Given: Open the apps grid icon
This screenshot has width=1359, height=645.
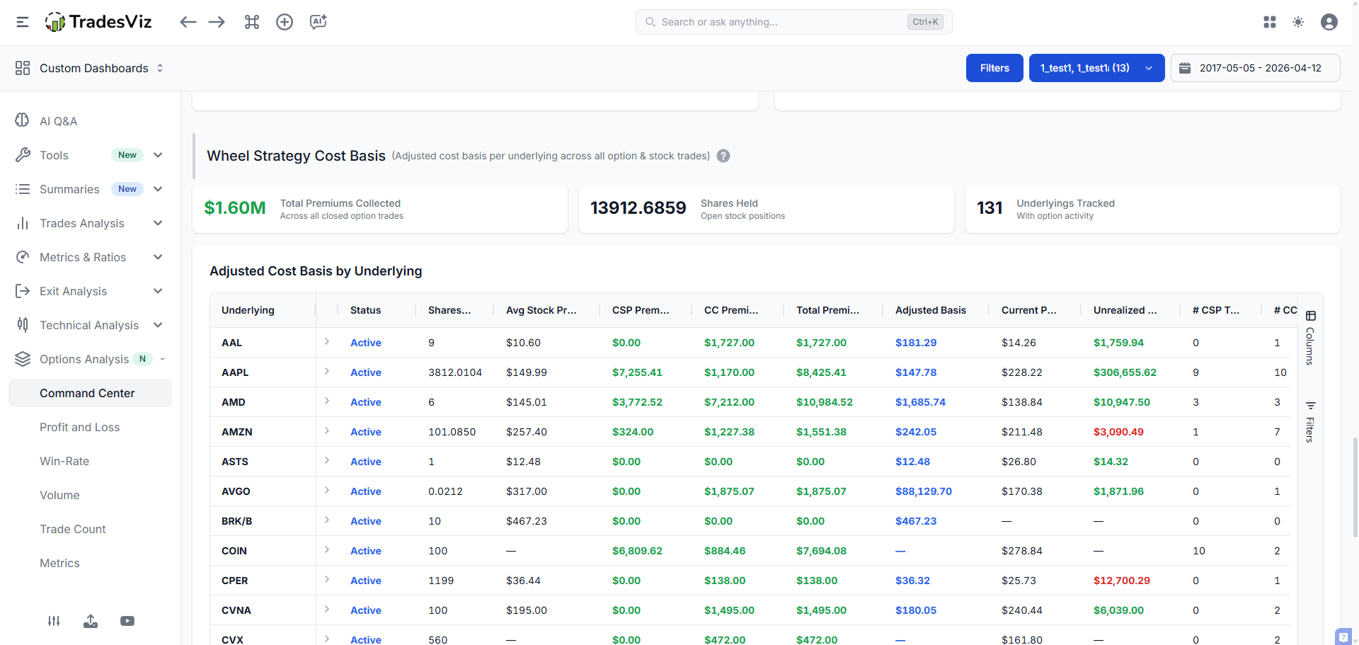Looking at the screenshot, I should (x=1269, y=22).
